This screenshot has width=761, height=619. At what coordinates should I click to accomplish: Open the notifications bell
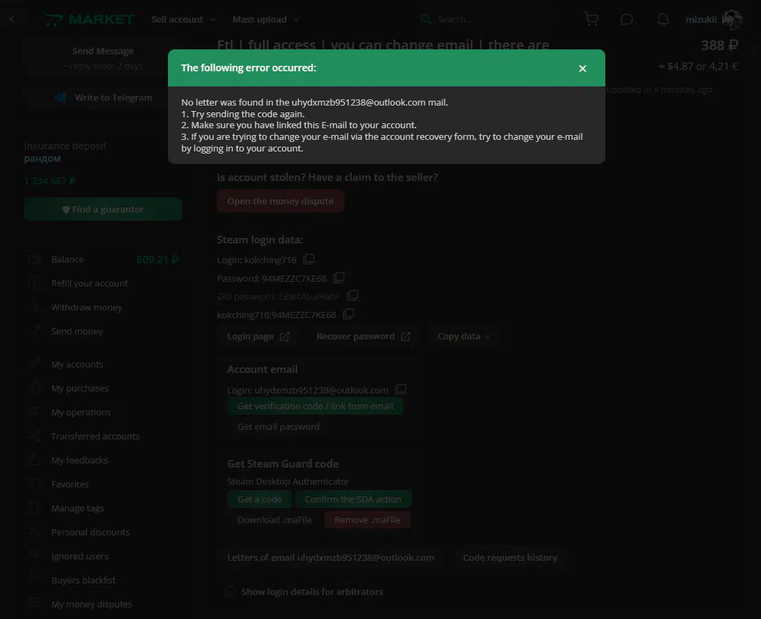(663, 19)
